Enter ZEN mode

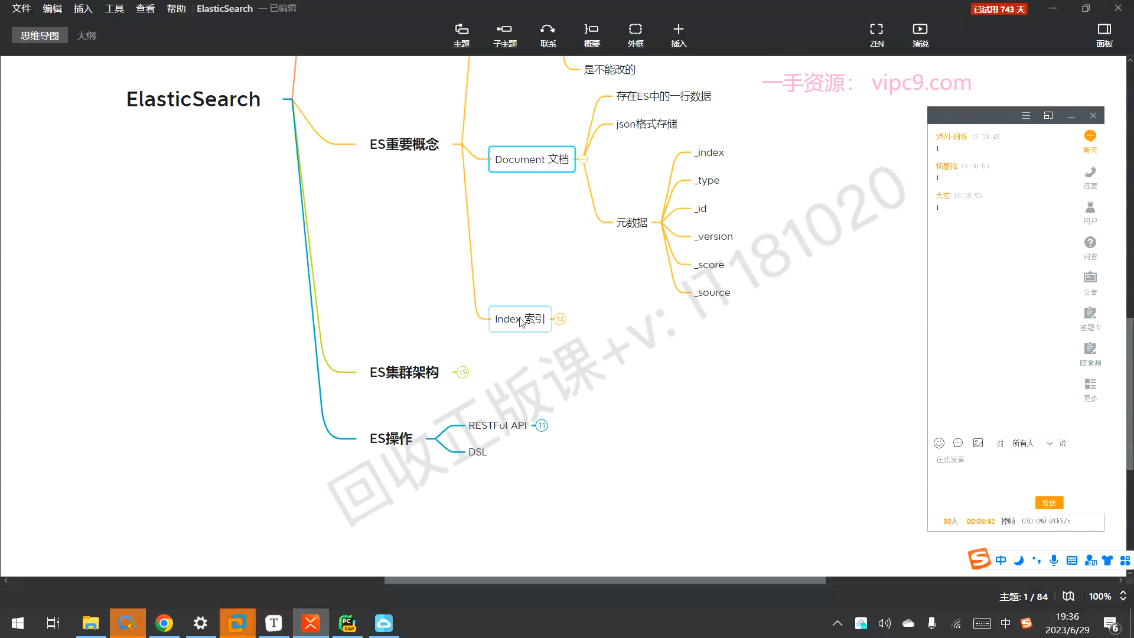876,35
